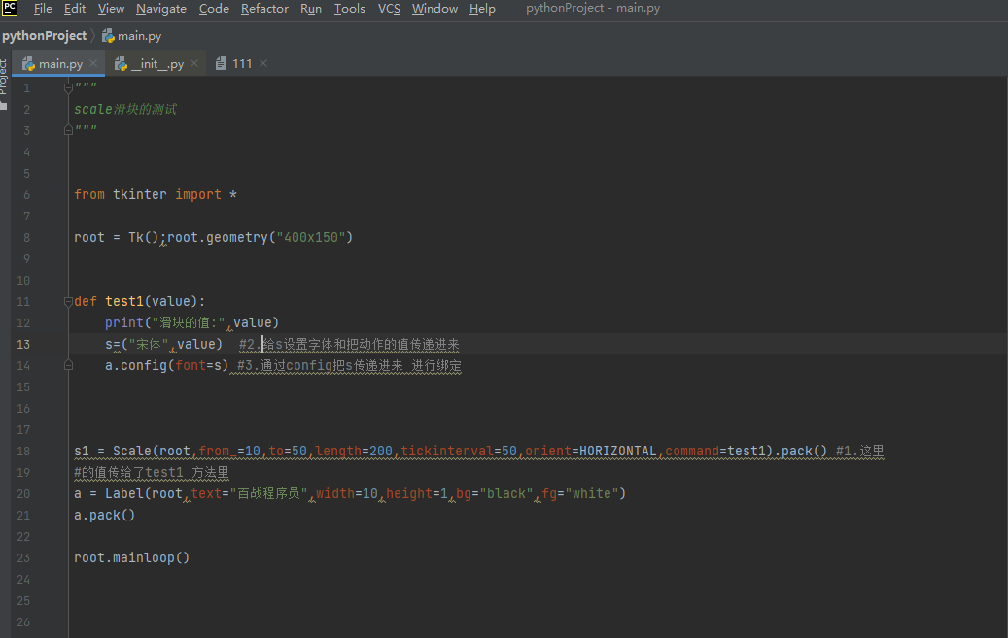The image size is (1008, 638).
Task: Open the File menu
Action: pyautogui.click(x=43, y=9)
